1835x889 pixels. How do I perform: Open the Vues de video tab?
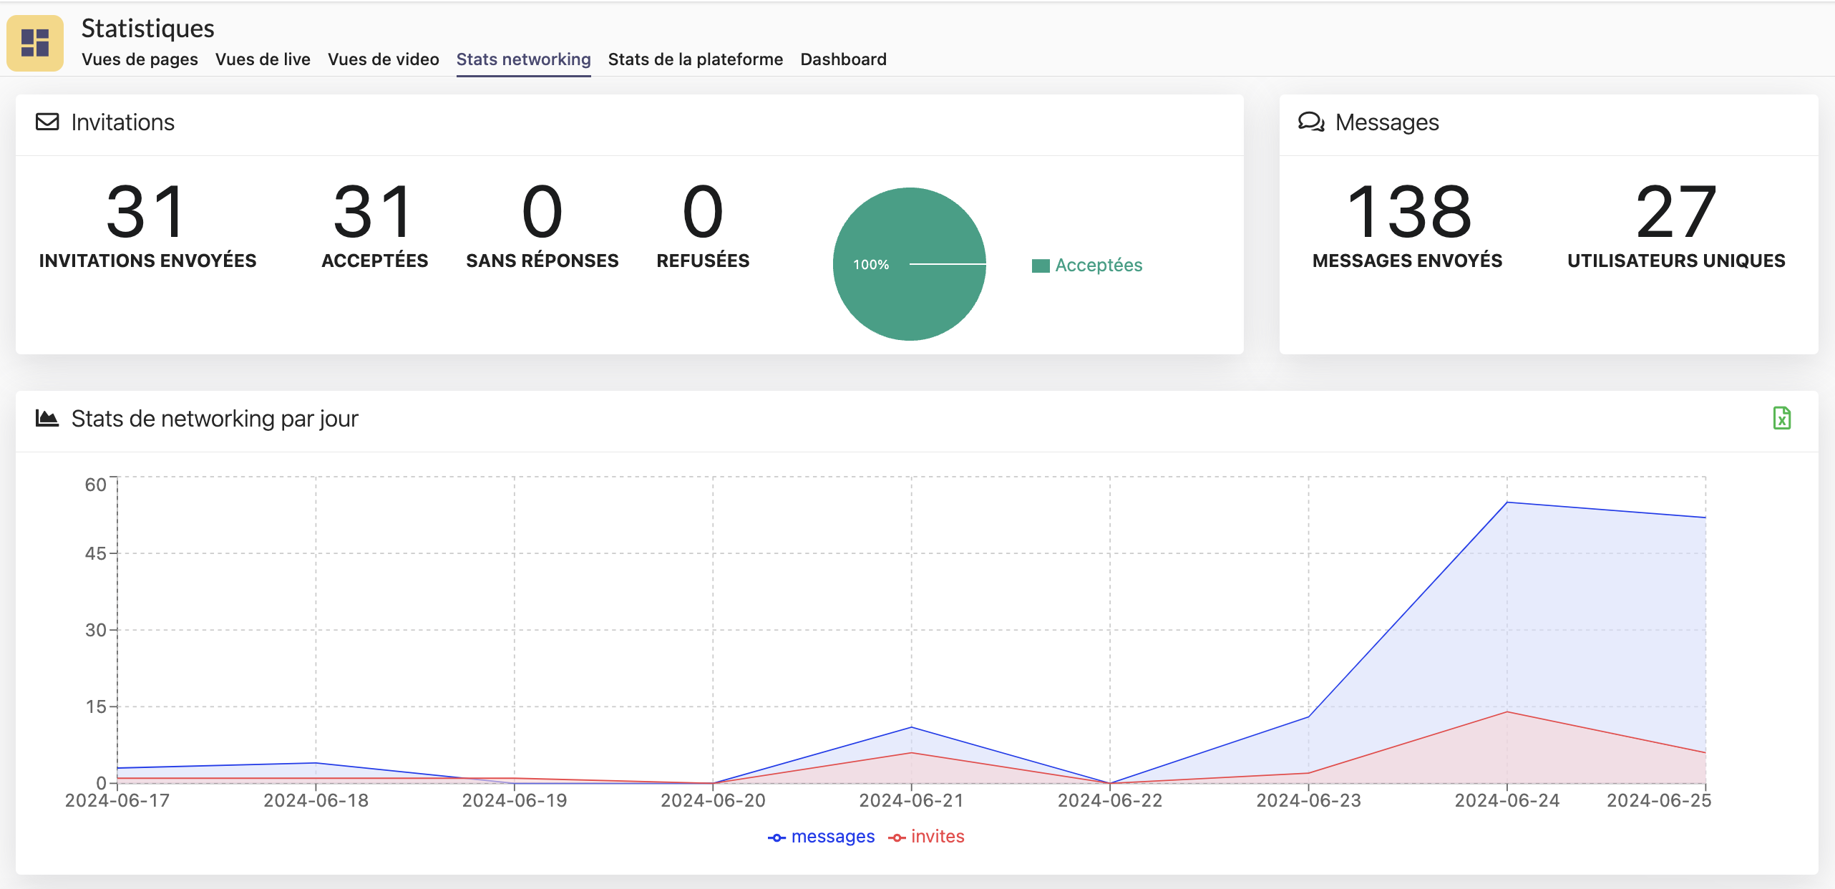pos(383,59)
